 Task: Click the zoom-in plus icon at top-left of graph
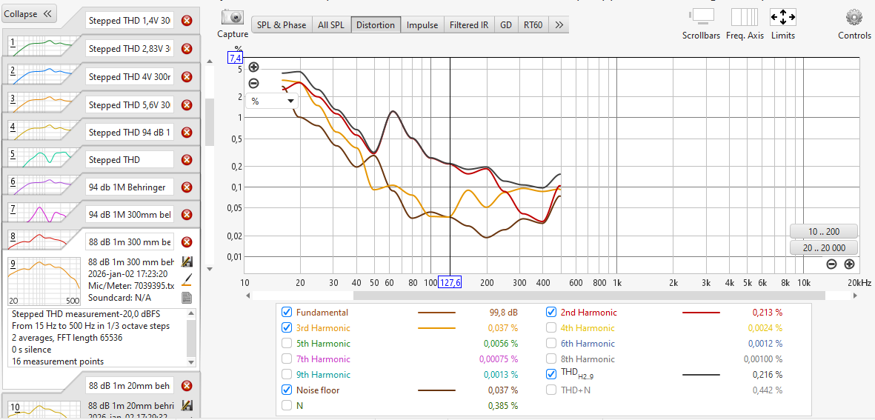click(254, 67)
